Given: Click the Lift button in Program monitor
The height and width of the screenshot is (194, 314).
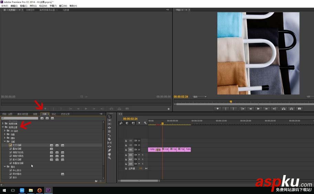Looking at the screenshot, I should point(284,109).
